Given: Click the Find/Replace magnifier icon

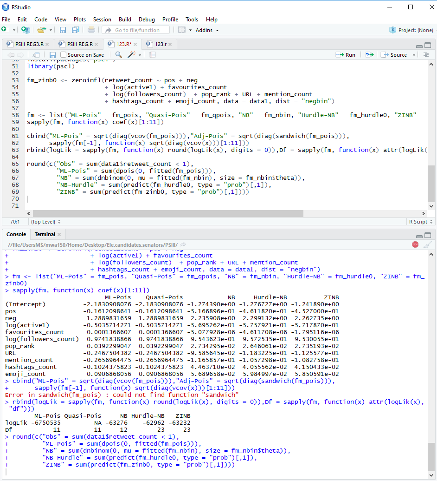Looking at the screenshot, I should click(118, 55).
